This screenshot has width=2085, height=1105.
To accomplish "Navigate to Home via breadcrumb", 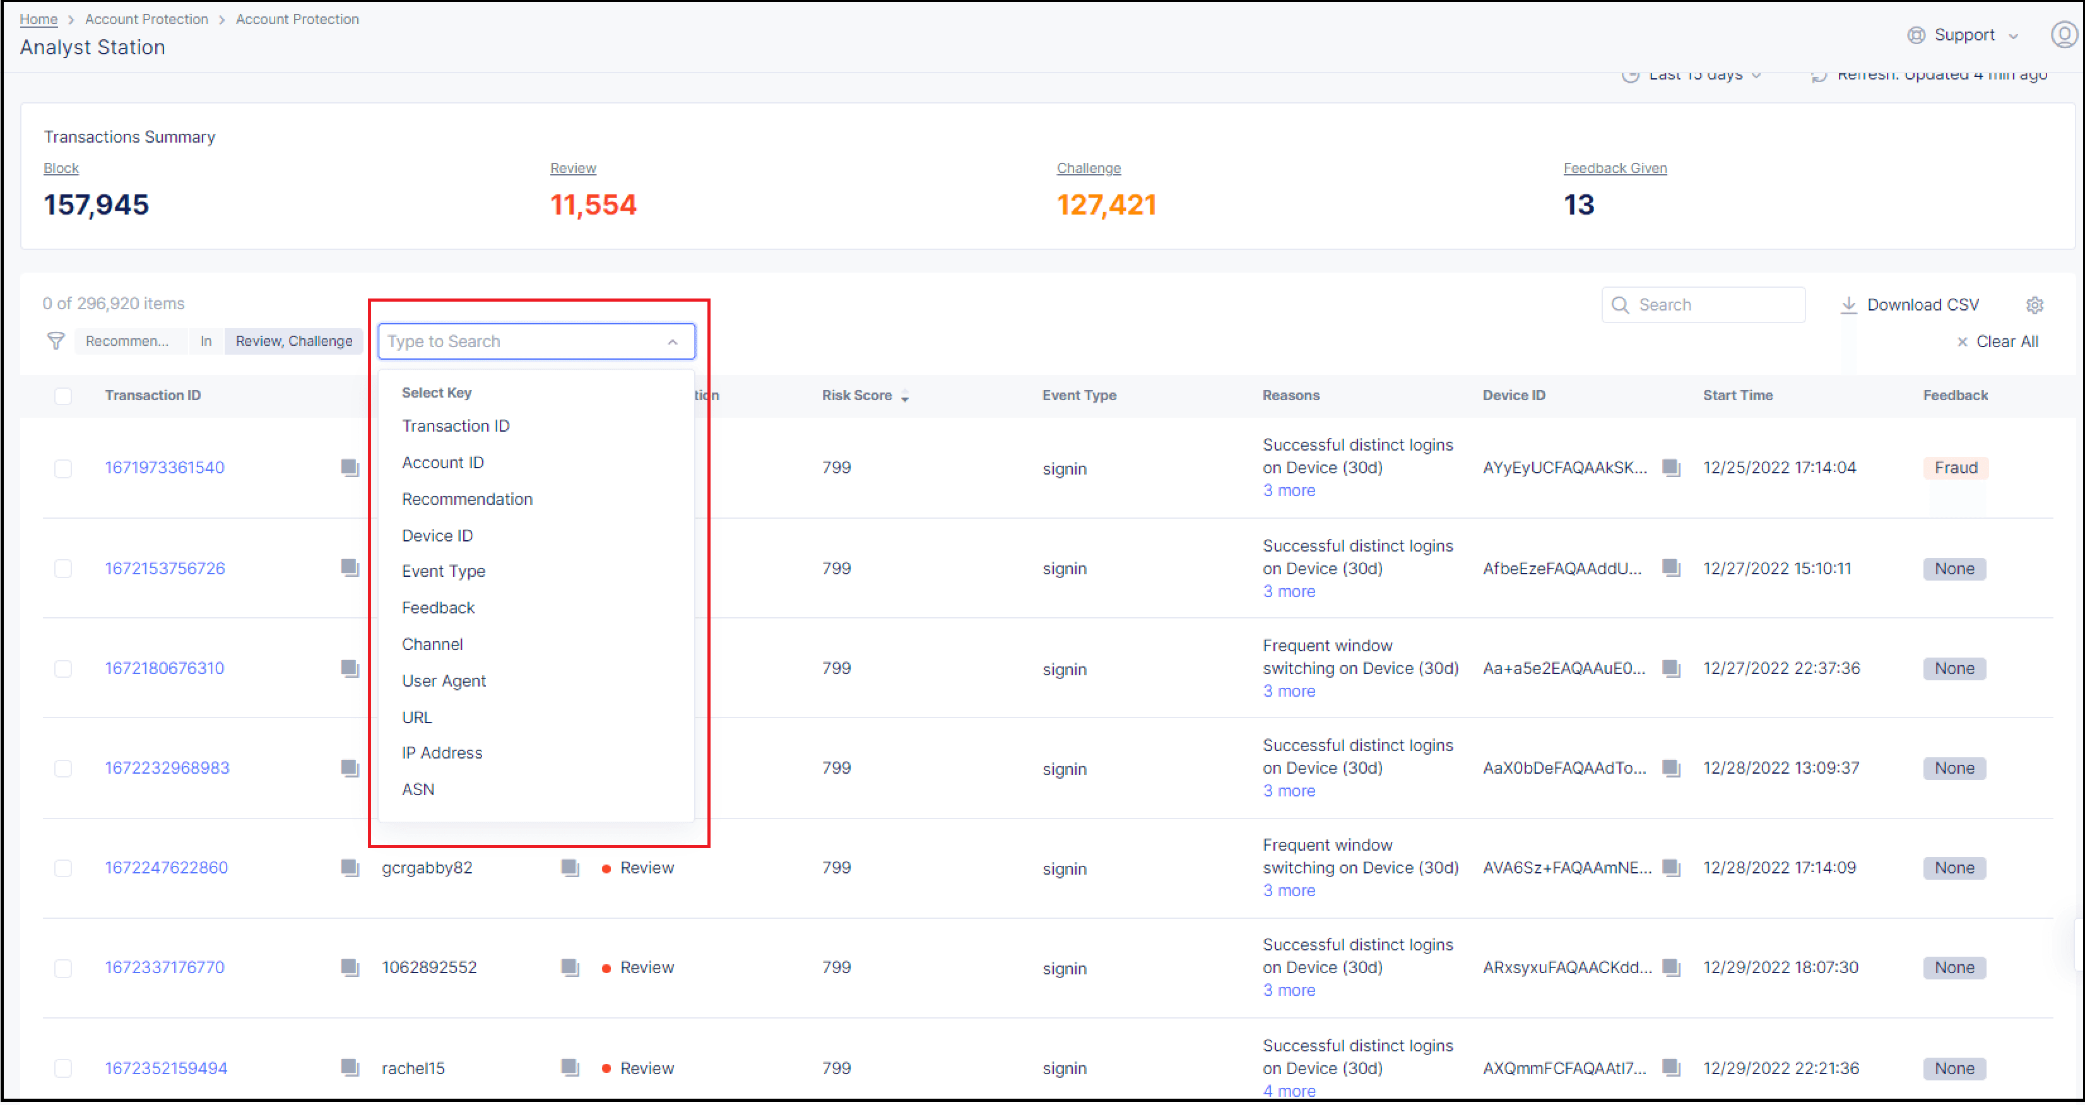I will pos(38,19).
